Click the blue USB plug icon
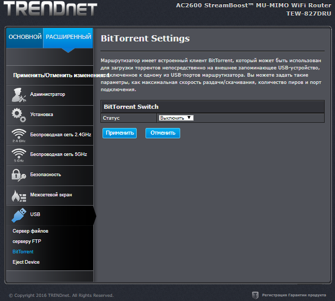335x301 pixels. [19, 216]
